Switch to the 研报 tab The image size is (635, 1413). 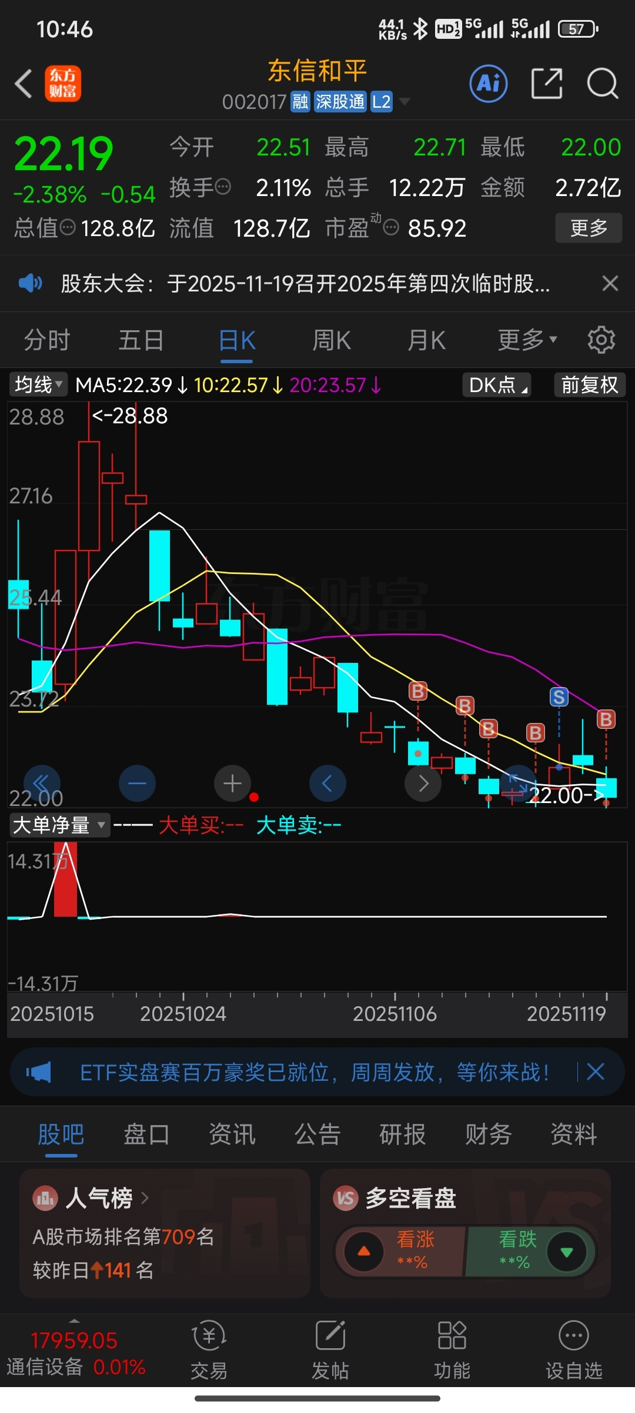pyautogui.click(x=403, y=1134)
